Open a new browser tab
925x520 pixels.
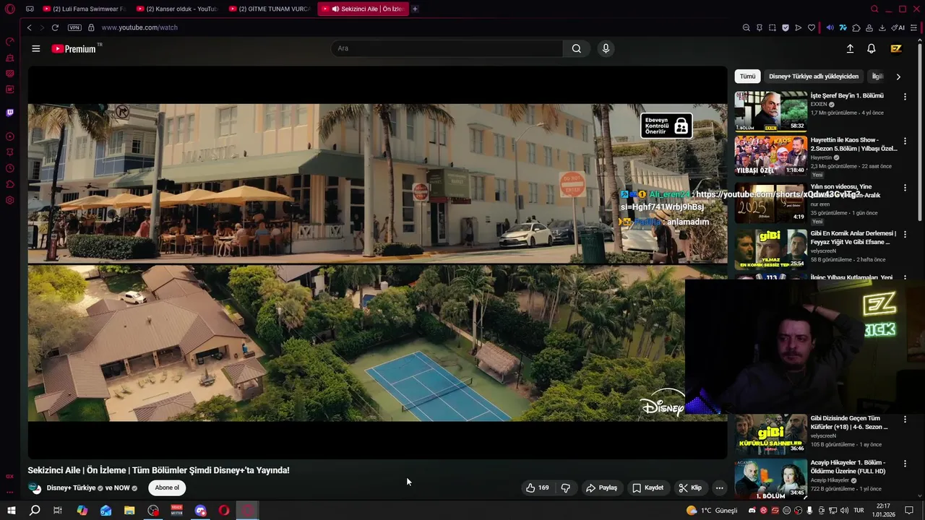[415, 9]
